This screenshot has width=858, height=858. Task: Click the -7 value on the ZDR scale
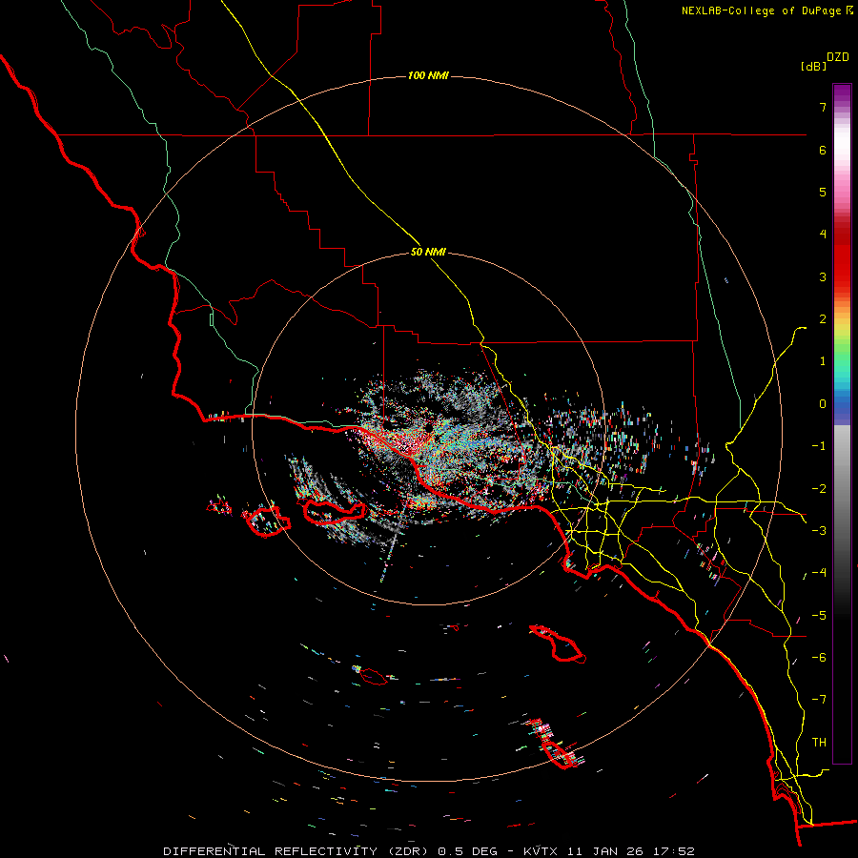819,700
